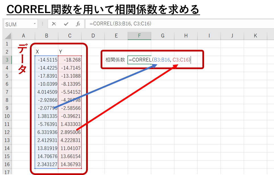
Task: Click inside the formula bar text
Action: [171, 24]
